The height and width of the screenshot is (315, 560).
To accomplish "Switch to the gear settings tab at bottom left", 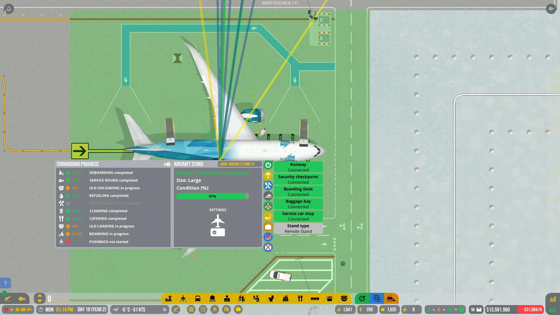I will tap(22, 299).
